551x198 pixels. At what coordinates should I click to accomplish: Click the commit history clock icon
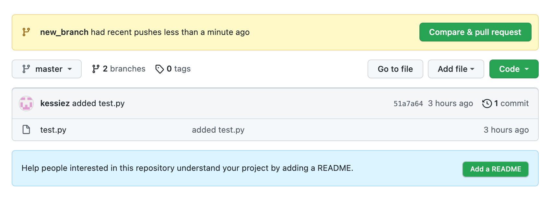[x=487, y=104]
